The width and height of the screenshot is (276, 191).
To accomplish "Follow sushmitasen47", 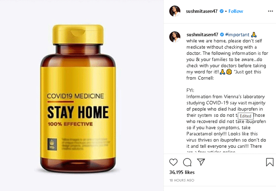I will [x=236, y=11].
